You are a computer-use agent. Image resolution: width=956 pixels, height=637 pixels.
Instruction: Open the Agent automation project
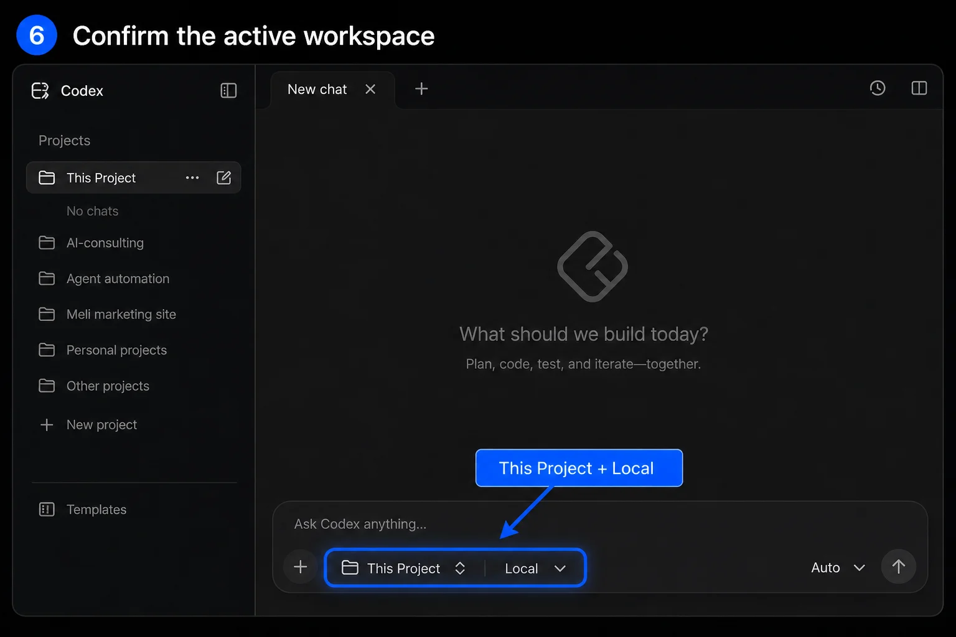pyautogui.click(x=133, y=279)
